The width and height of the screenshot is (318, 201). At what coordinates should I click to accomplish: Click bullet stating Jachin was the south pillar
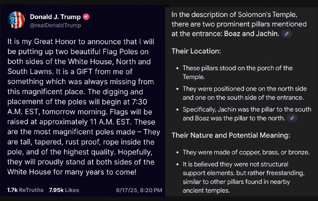tap(247, 114)
